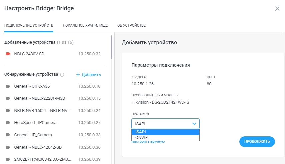Open the Протокол combo box showing ISAPI

coord(165,124)
